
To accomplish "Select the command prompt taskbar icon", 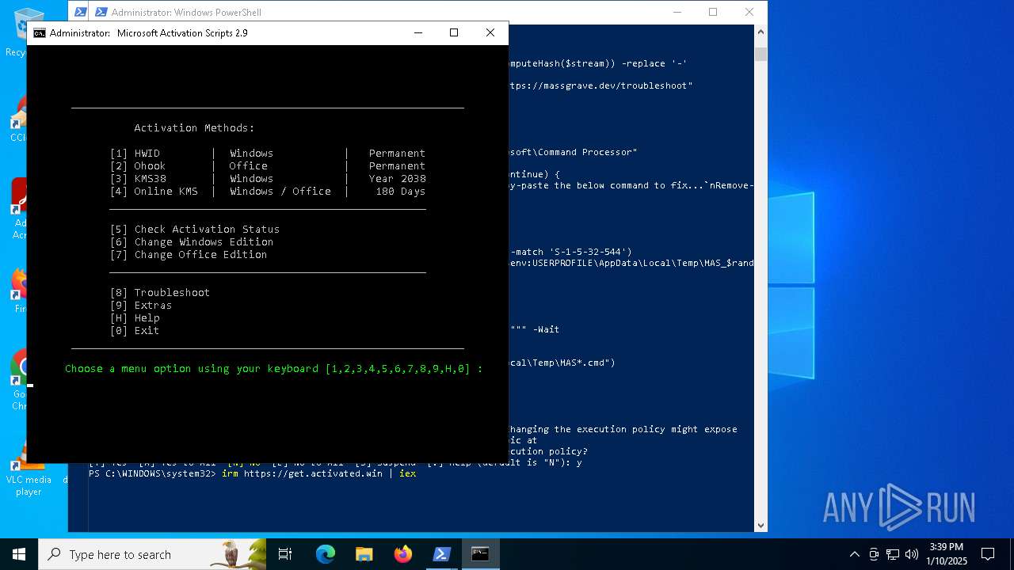I will [480, 554].
